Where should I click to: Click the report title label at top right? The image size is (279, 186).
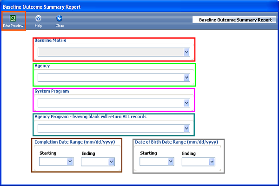click(235, 20)
